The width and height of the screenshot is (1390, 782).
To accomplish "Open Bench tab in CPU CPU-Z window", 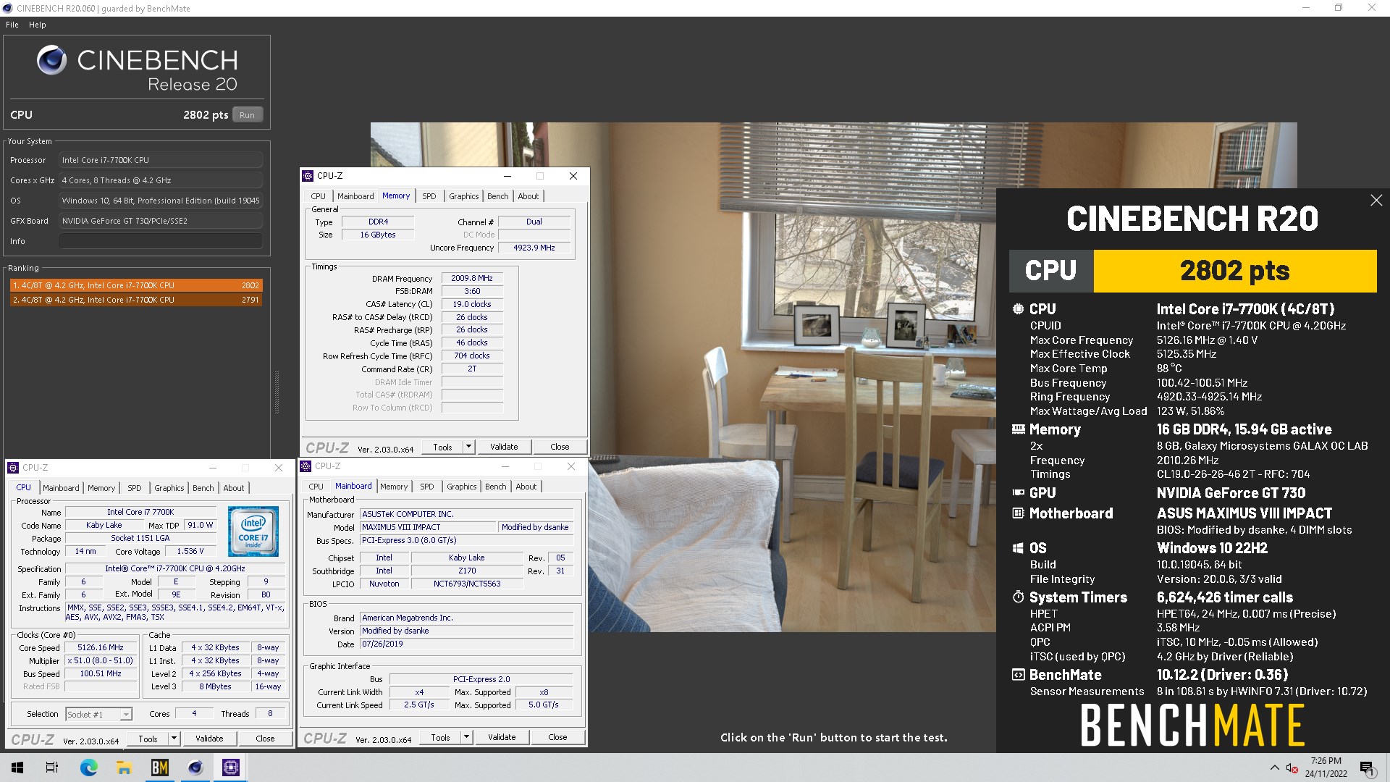I will pyautogui.click(x=203, y=488).
